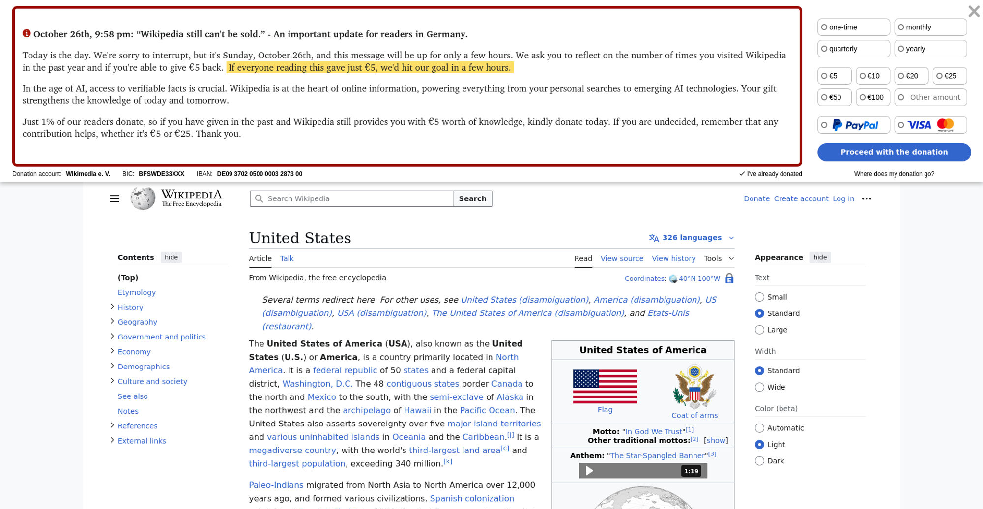Open the hamburger main menu icon

click(x=115, y=198)
